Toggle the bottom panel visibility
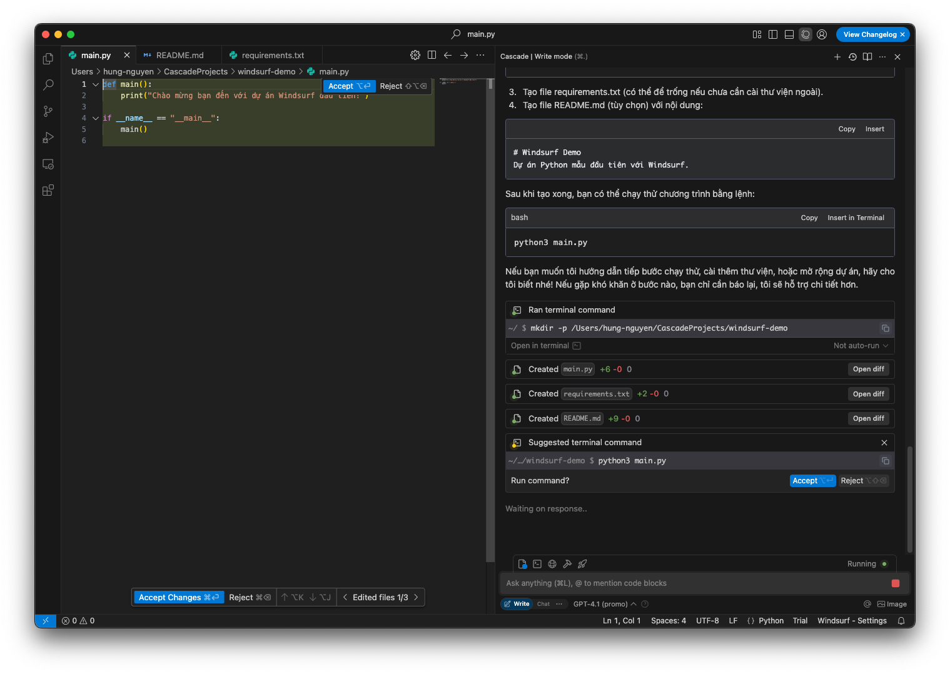Image resolution: width=950 pixels, height=674 pixels. click(789, 34)
